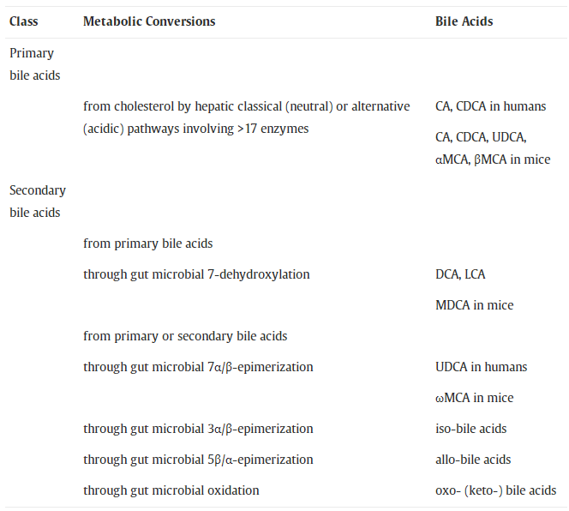Screen dimensions: 569x511
Task: Click the "ωMCA in mice" cell
Action: [x=474, y=398]
